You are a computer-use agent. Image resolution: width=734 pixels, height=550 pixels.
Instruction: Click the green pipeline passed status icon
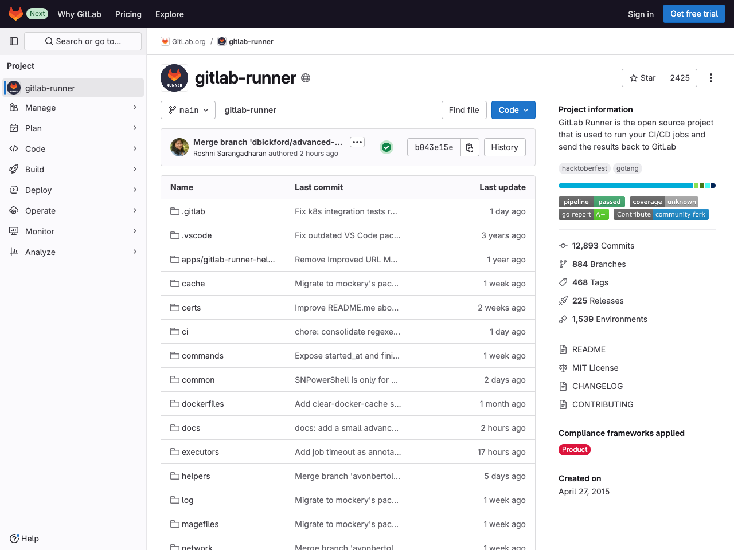tap(386, 147)
